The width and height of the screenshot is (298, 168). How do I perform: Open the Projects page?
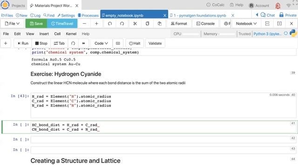(18, 6)
